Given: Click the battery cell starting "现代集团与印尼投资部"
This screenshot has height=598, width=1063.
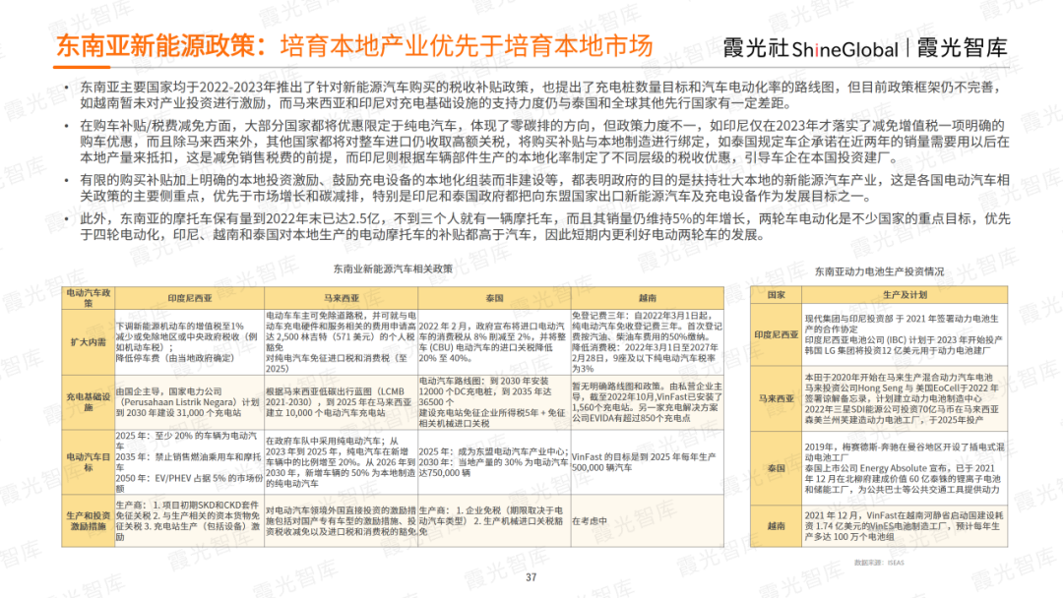Looking at the screenshot, I should coord(905,334).
